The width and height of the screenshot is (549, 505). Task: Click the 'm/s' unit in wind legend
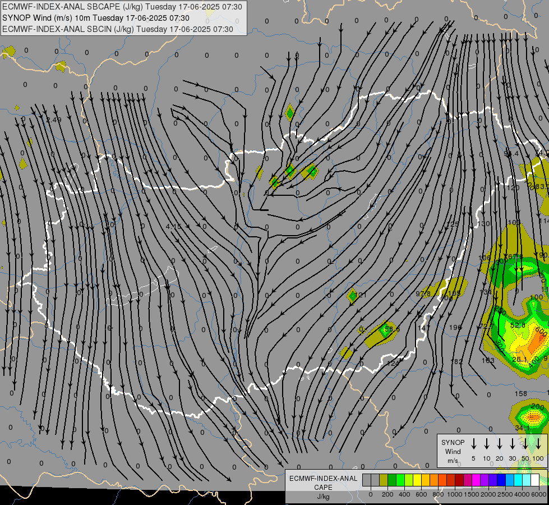click(453, 461)
